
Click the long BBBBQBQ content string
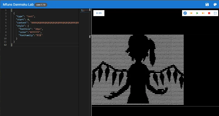click(x=54, y=23)
